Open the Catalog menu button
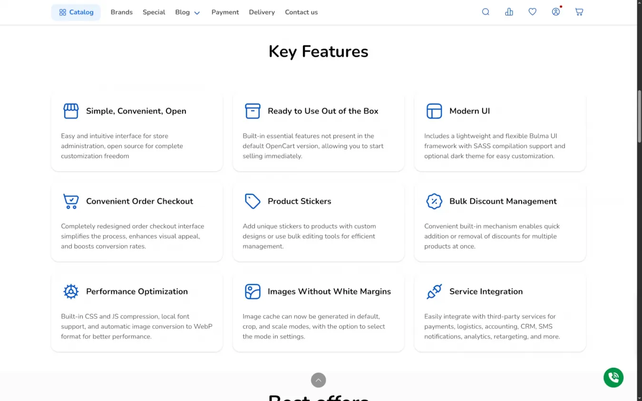 tap(76, 12)
